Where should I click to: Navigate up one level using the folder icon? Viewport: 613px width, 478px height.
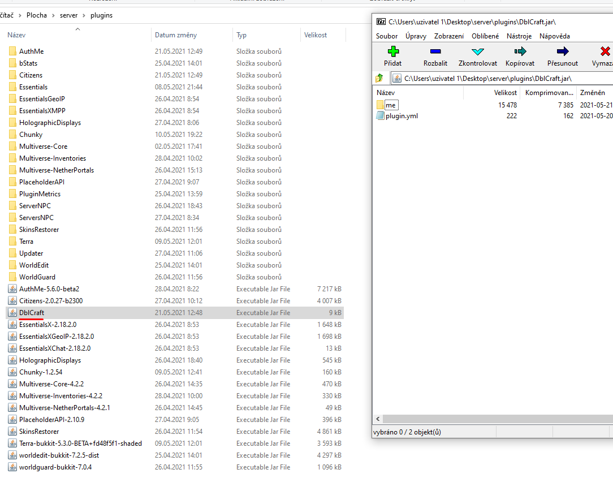click(x=379, y=78)
